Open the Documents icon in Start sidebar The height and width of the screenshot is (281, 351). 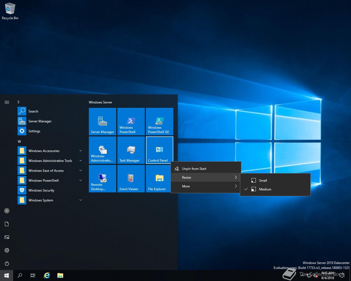click(7, 224)
